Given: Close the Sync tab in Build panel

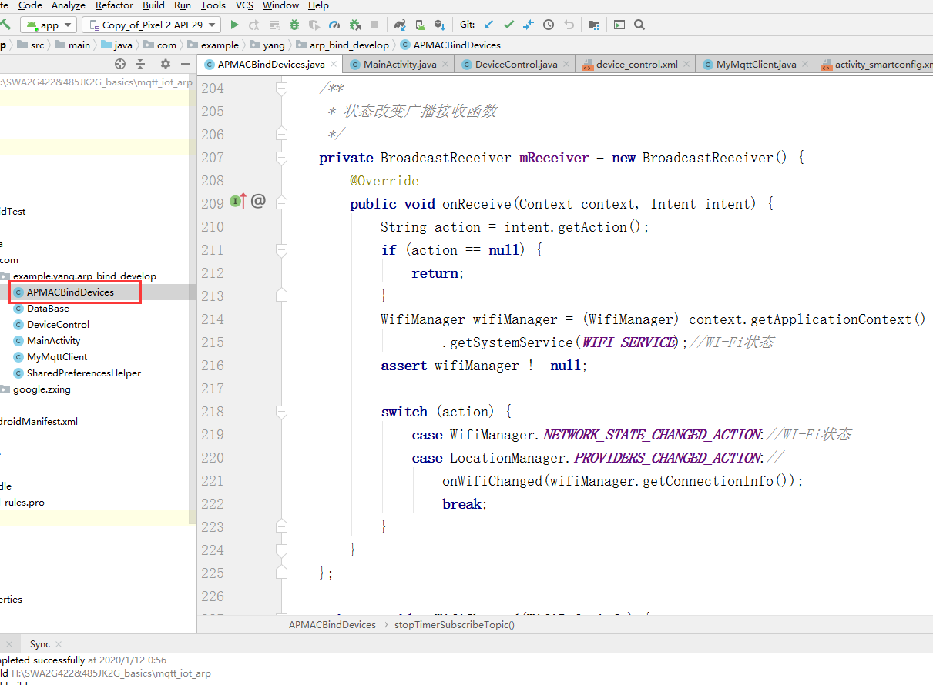Looking at the screenshot, I should [59, 644].
